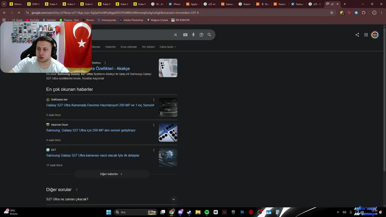Open the YouTube bookmark
Viewport: 386px width, 217px height.
(x=32, y=20)
